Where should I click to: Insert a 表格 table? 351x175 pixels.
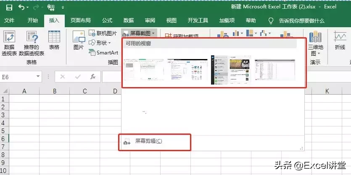tap(54, 40)
